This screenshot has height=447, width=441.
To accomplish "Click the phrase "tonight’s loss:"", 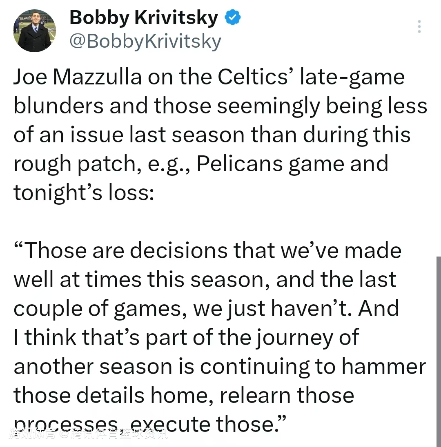I will (x=84, y=193).
